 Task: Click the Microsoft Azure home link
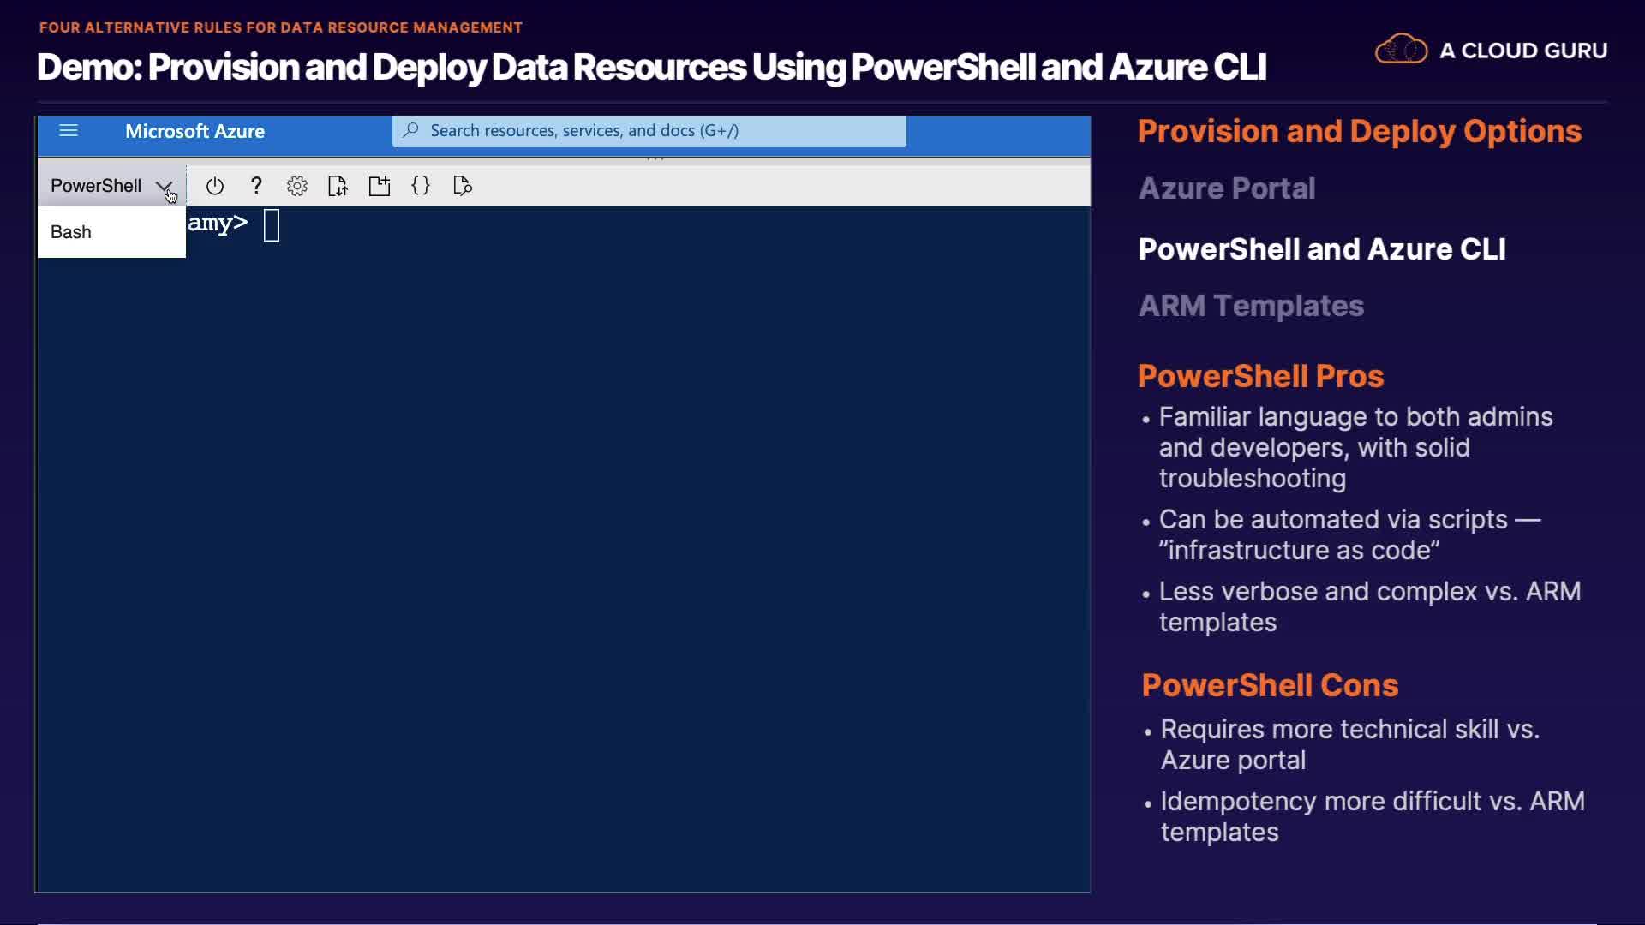(194, 131)
